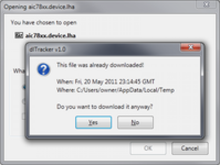
Task: Toggle the partially hidden checkbox behind the popup
Action: (x=24, y=116)
